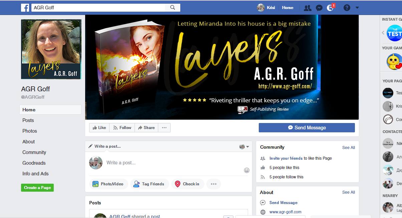Open the third contact avatar in Contacts
Screen dimensions: 402x218
pos(388,170)
